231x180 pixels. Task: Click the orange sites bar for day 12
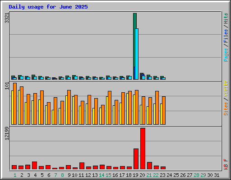click(x=89, y=110)
